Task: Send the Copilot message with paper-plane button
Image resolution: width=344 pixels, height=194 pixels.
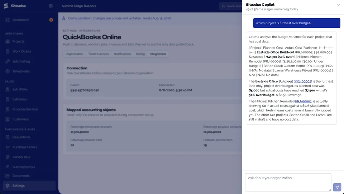Action: coord(337,187)
